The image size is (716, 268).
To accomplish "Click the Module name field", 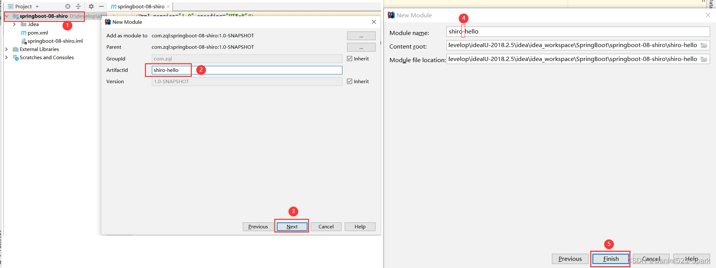I will click(578, 32).
